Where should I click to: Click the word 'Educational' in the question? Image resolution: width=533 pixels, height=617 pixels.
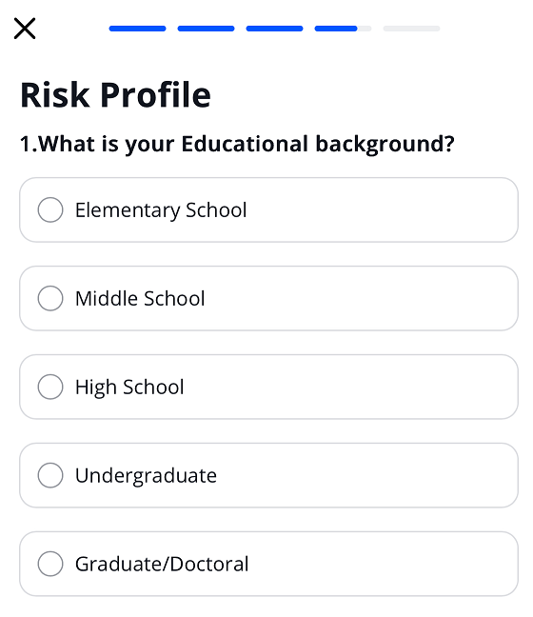point(245,143)
